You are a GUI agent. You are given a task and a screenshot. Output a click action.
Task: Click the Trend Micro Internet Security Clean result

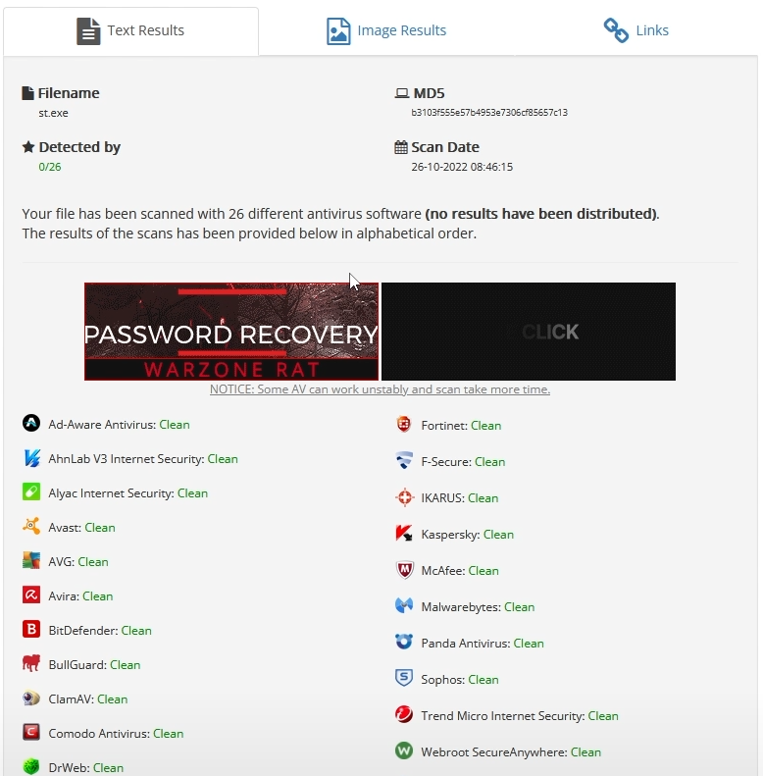(603, 716)
